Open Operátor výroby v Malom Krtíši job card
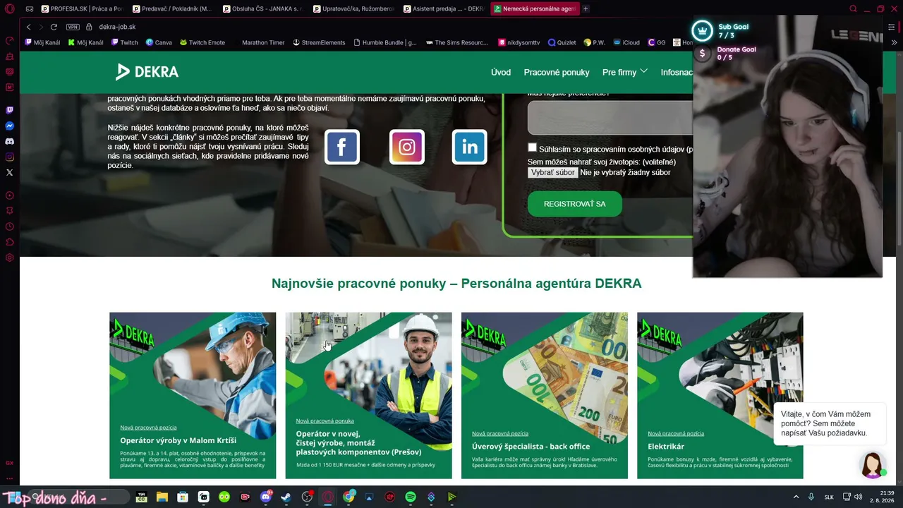This screenshot has height=508, width=903. (193, 395)
